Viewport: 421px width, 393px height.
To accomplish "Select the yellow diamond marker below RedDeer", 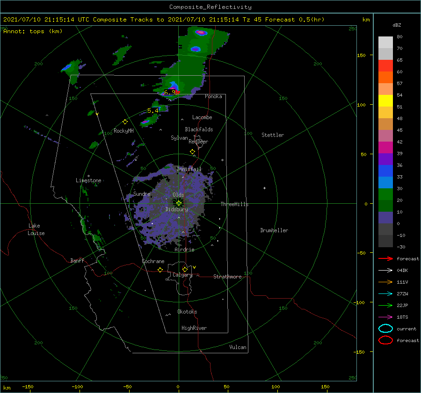I will tap(192, 152).
